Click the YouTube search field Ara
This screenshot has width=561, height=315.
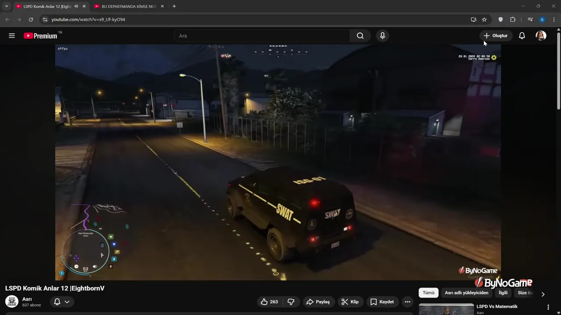[x=262, y=36]
